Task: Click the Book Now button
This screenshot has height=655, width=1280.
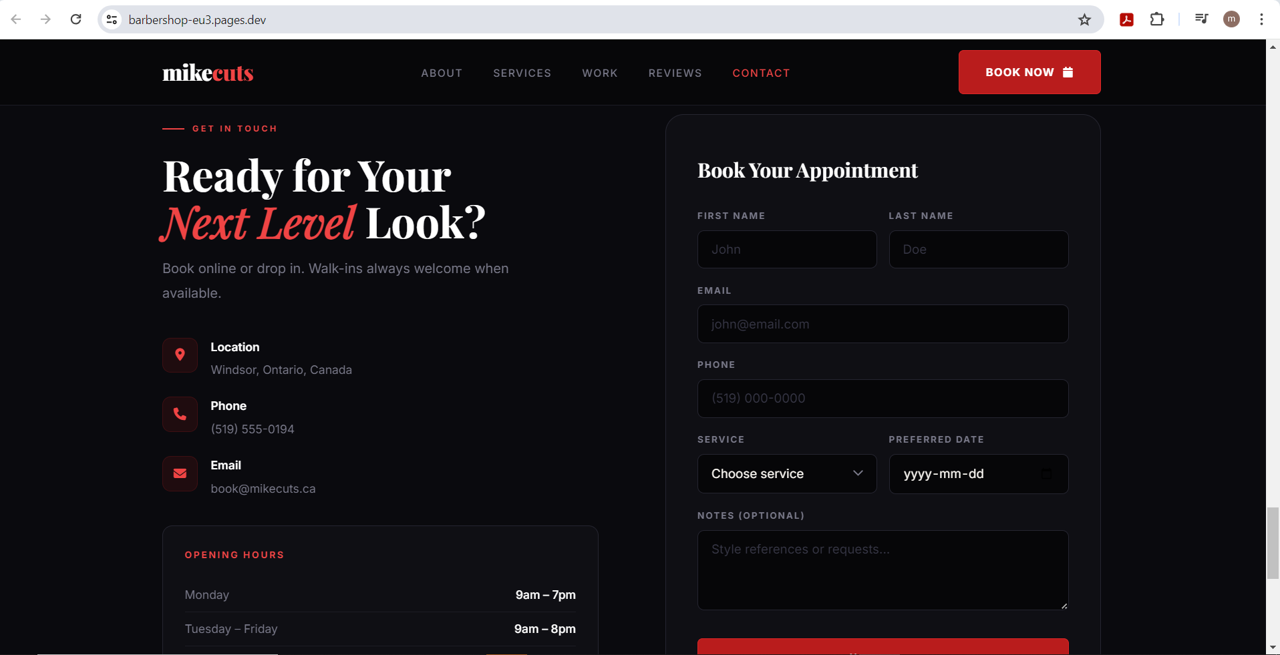Action: [1029, 72]
